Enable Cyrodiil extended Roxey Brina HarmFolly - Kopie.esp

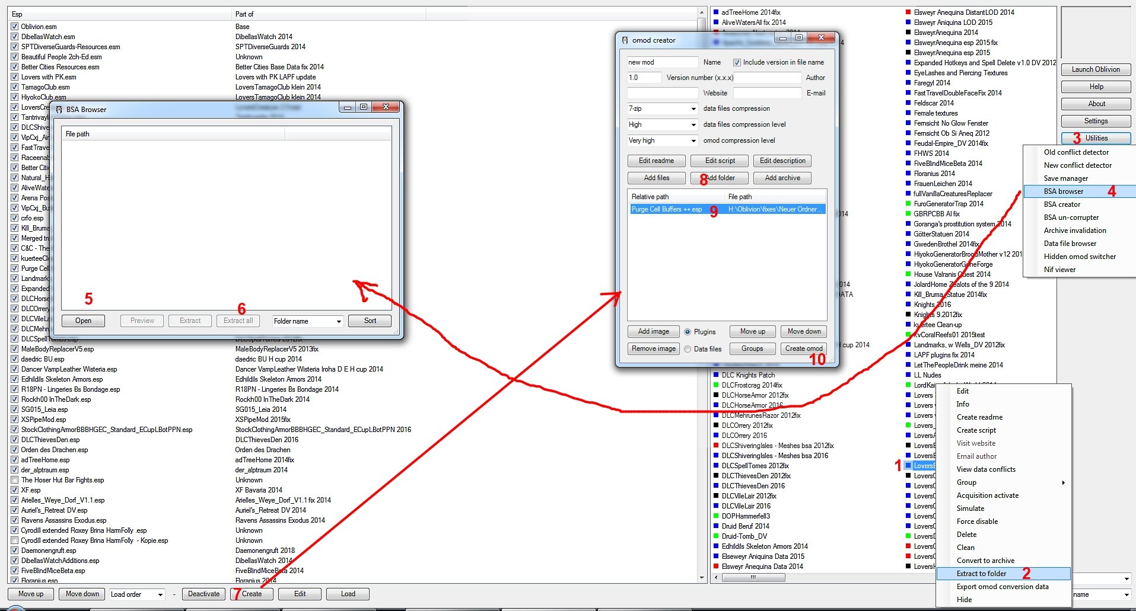[14, 540]
